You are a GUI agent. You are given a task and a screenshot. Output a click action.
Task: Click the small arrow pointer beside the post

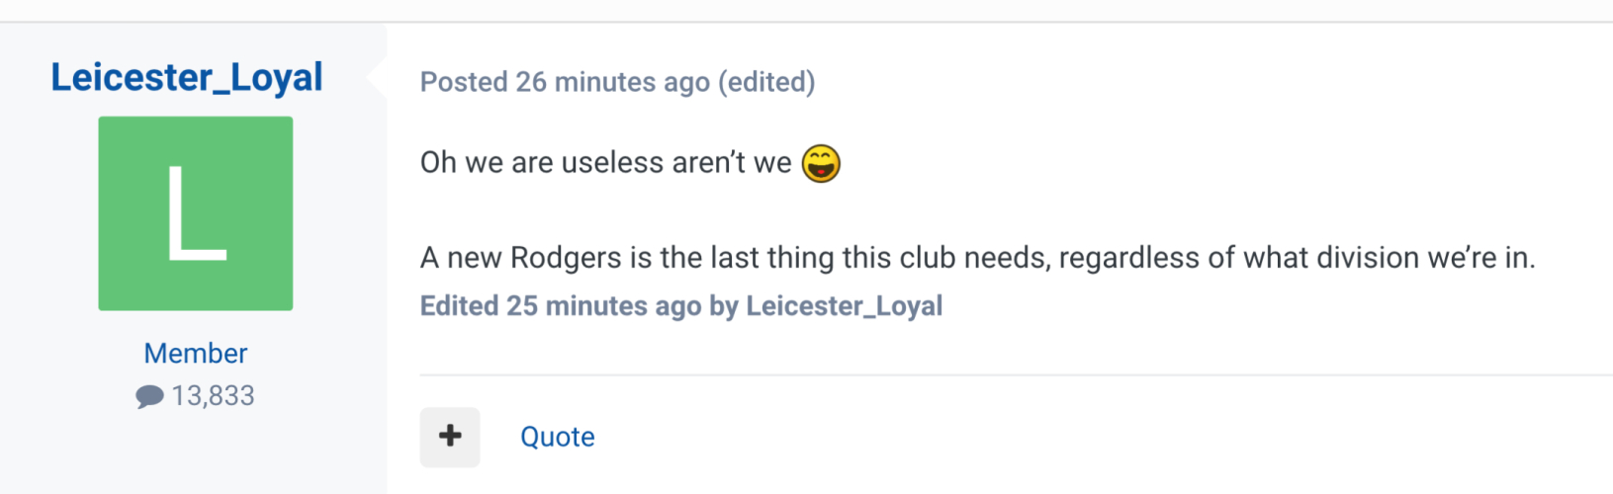coord(377,77)
